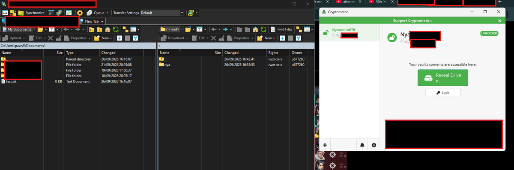Click the Support Cryptomator. banner link
This screenshot has height=170, width=514.
tap(412, 21)
